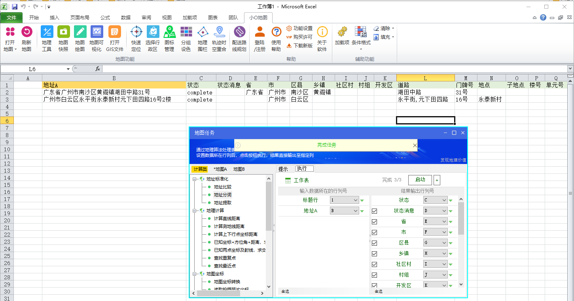Click 登陆/注册 login icon

pyautogui.click(x=260, y=39)
